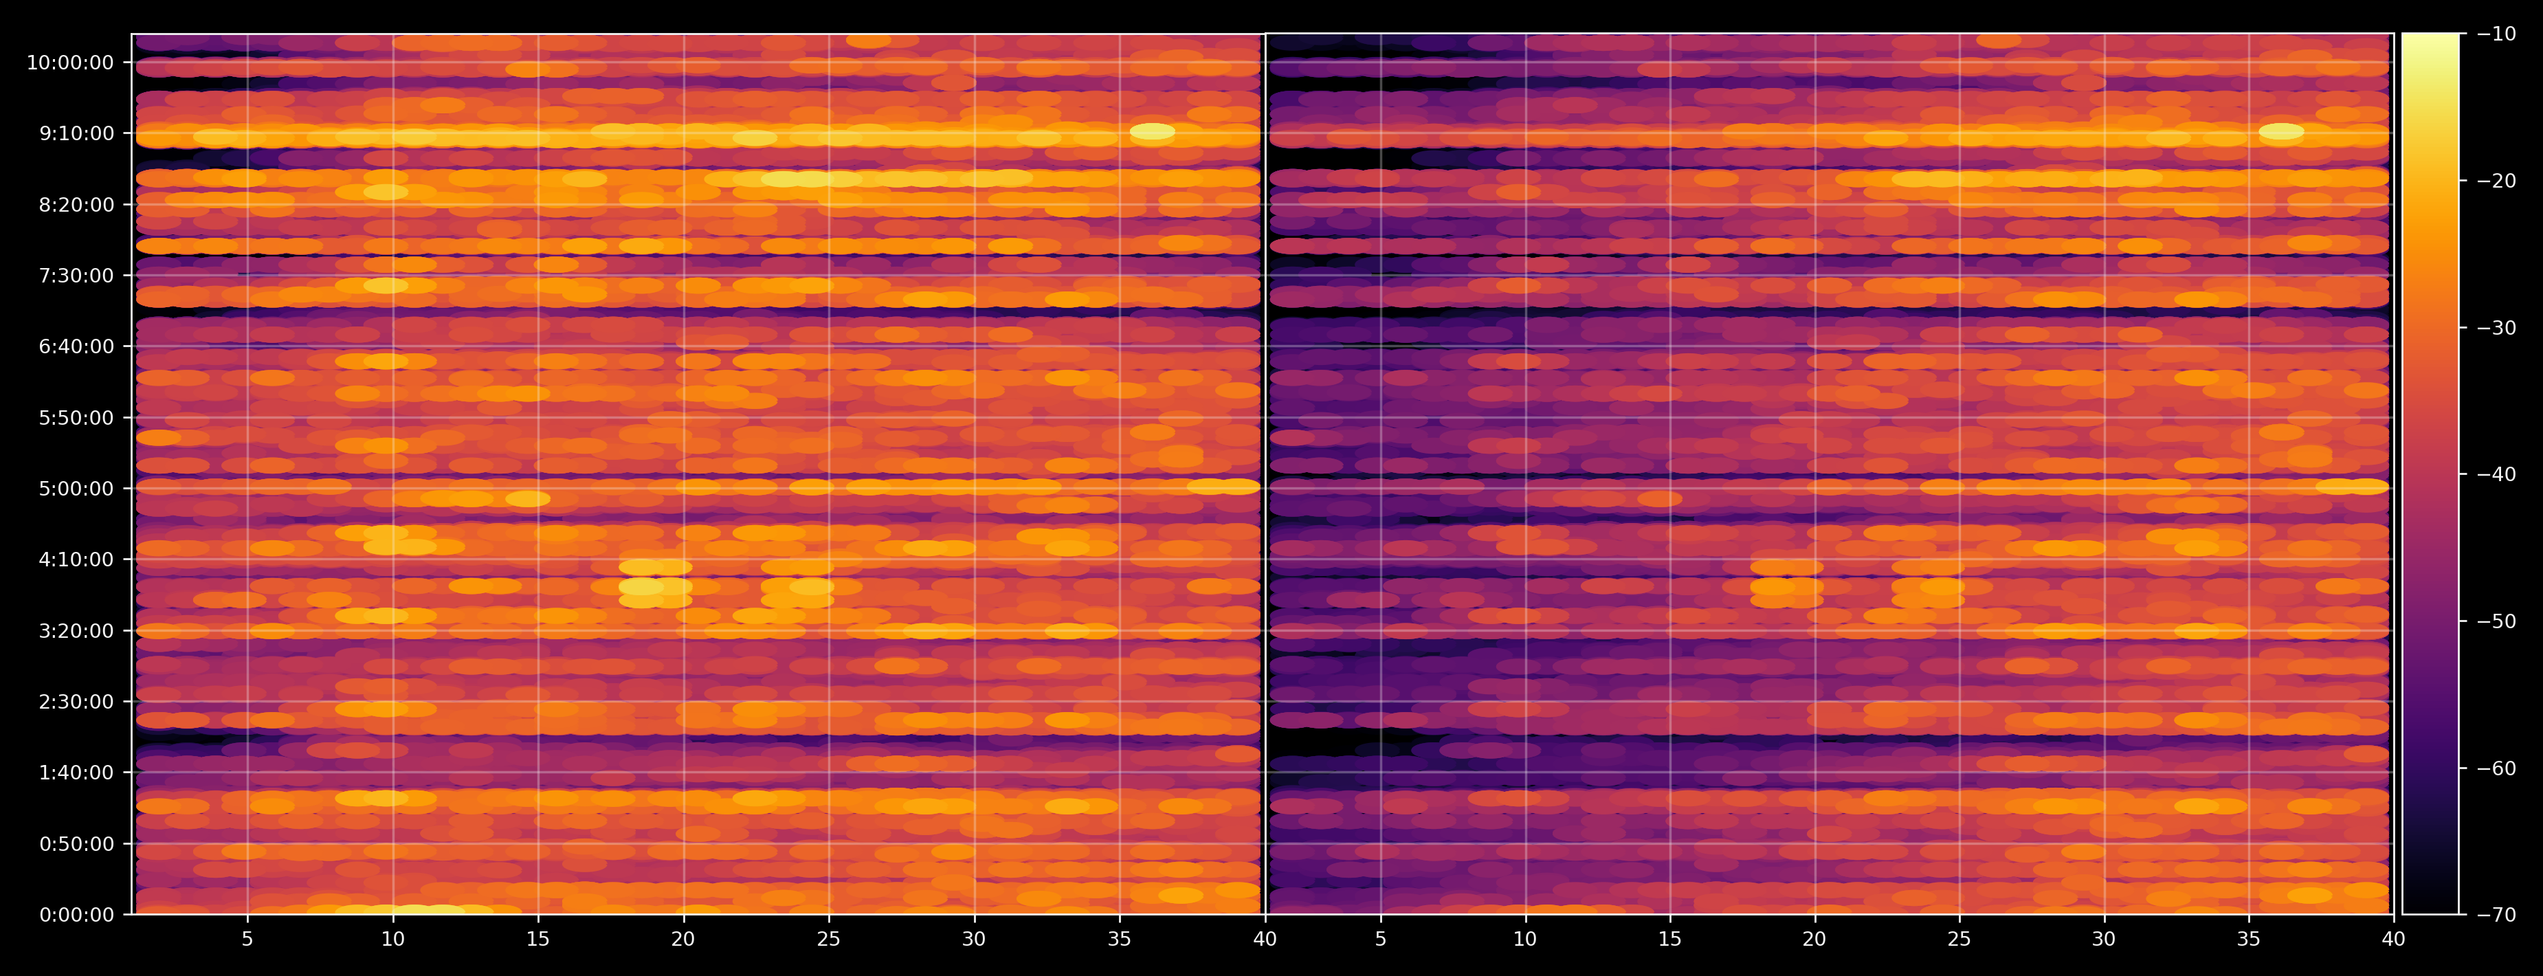This screenshot has height=976, width=2543.
Task: Choose the 7:30:00 time tick label
Action: click(x=76, y=276)
